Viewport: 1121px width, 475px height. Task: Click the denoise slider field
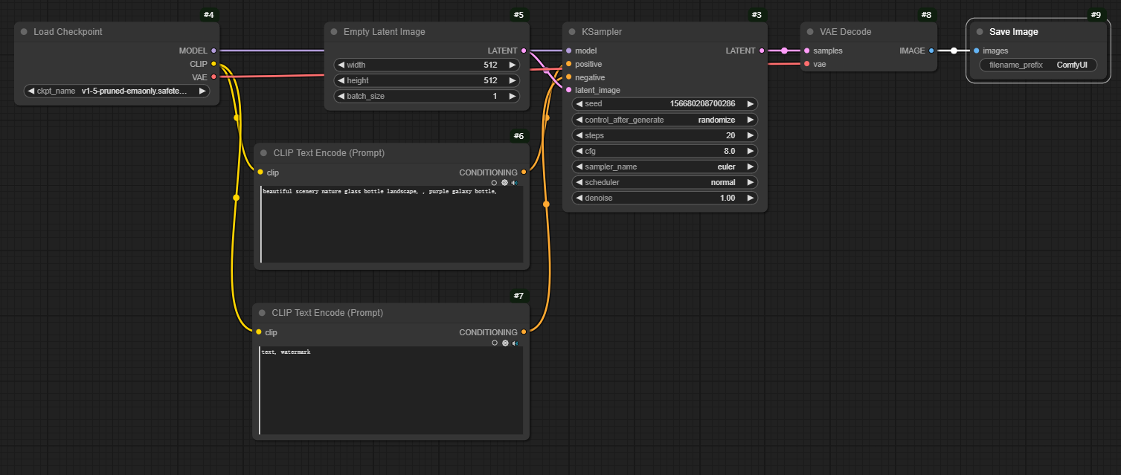pos(664,198)
